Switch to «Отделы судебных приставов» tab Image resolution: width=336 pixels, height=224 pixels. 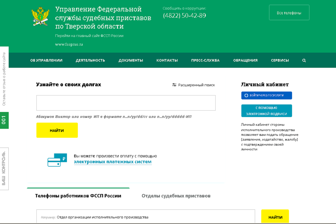pyautogui.click(x=176, y=196)
